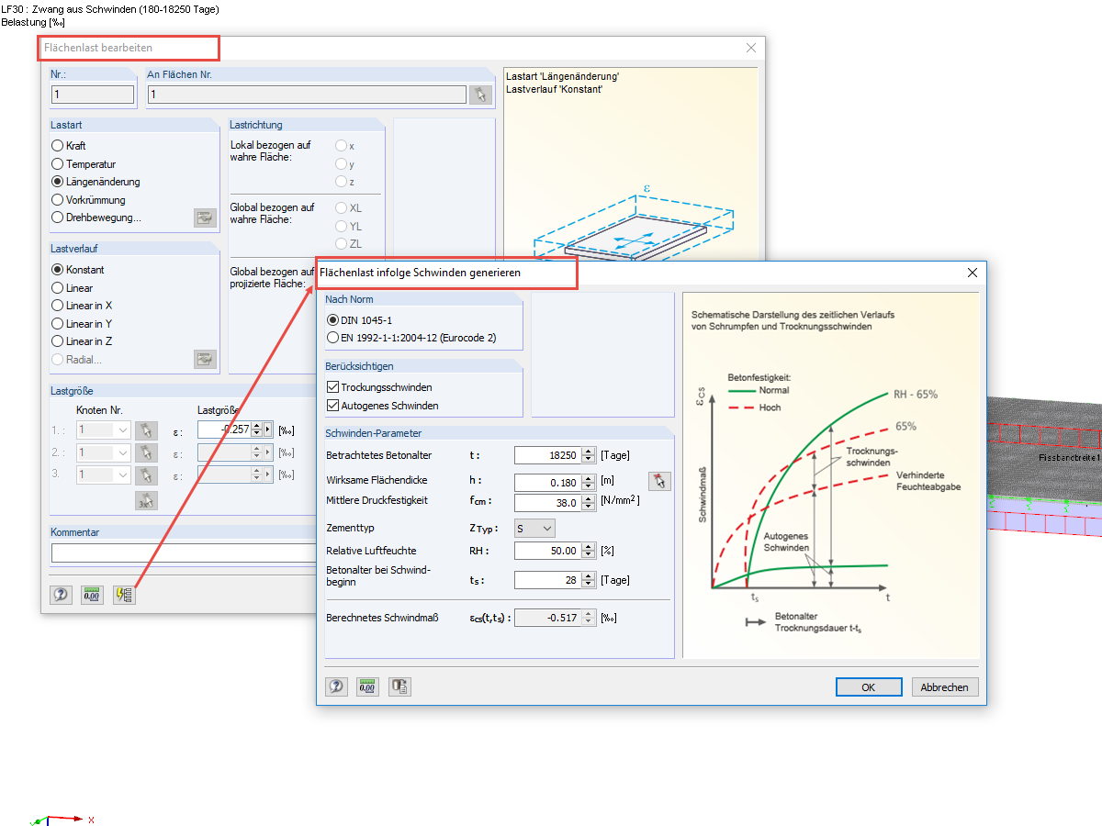Click Mittlere Druckfestigkeit input with 38.0
1102x826 pixels.
pyautogui.click(x=547, y=503)
